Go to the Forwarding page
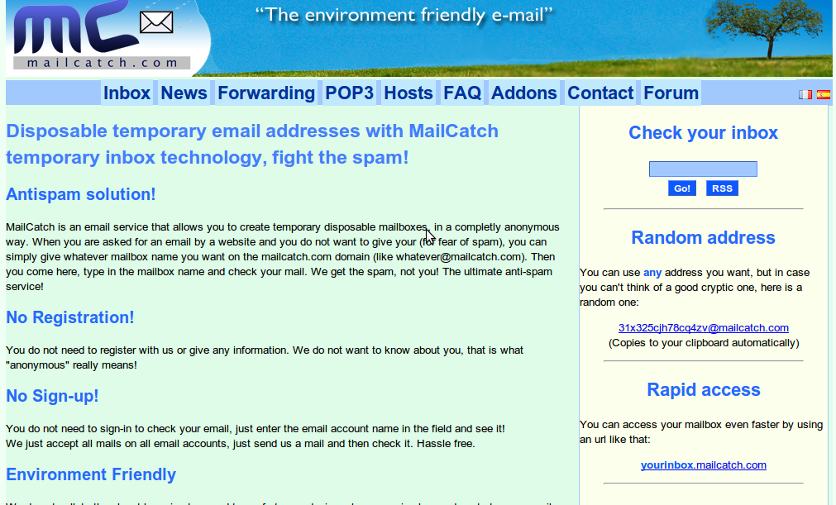This screenshot has width=836, height=505. [266, 93]
